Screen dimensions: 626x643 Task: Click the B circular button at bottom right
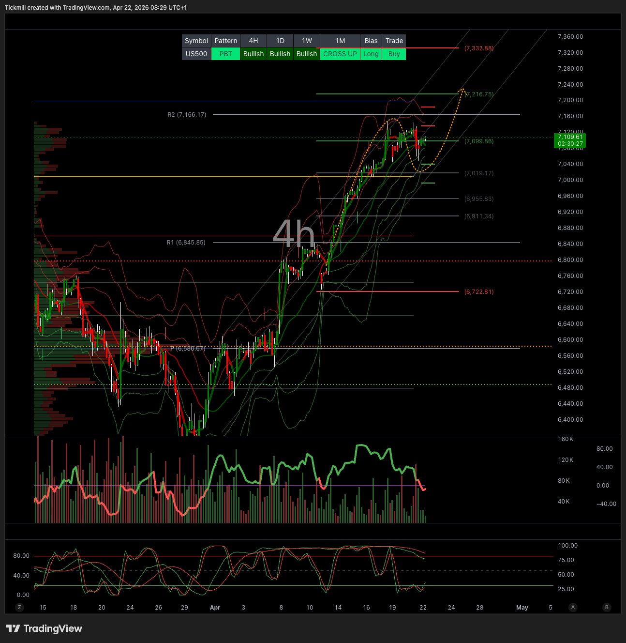pyautogui.click(x=607, y=607)
